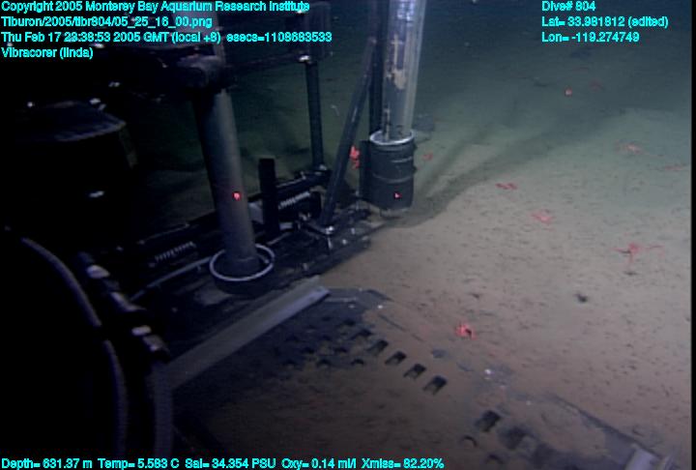Click the 'Vibracorer (linda)' caption
Viewport: 696px width, 470px height.
[x=47, y=53]
